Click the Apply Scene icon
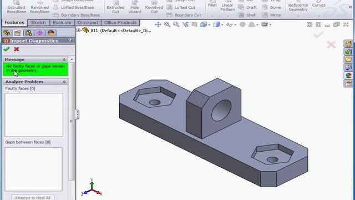This screenshot has width=355, height=200. tap(251, 24)
